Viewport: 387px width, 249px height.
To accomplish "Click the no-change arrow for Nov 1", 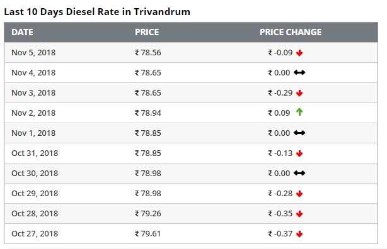I will tap(299, 133).
